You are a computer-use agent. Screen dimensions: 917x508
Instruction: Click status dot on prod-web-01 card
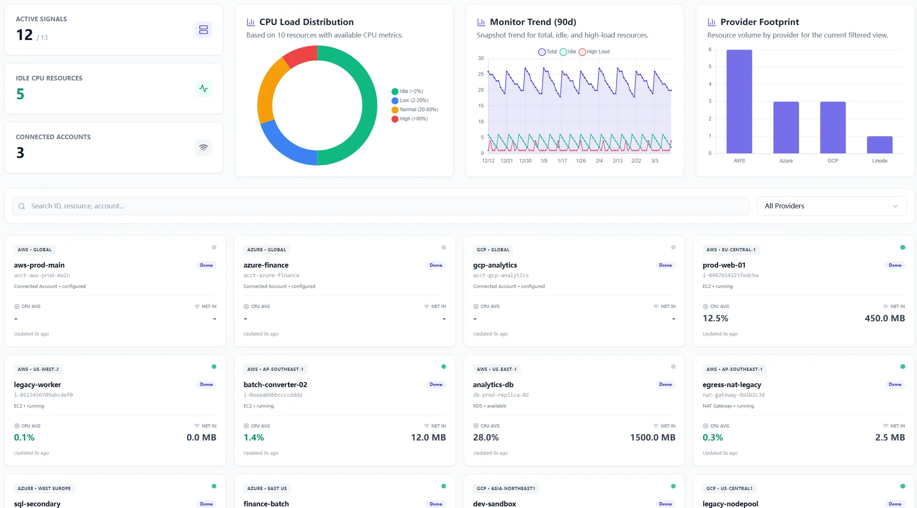point(902,248)
